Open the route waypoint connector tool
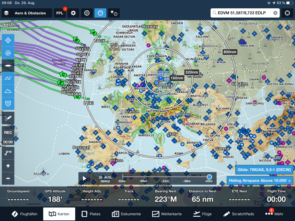This screenshot has width=295, height=221. tap(8, 153)
